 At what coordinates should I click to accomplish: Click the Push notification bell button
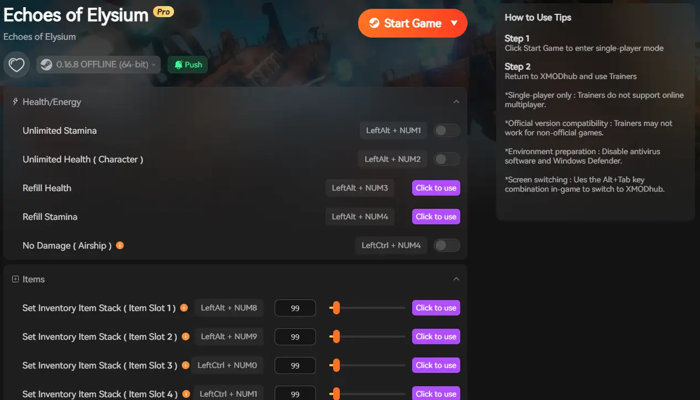coord(188,65)
